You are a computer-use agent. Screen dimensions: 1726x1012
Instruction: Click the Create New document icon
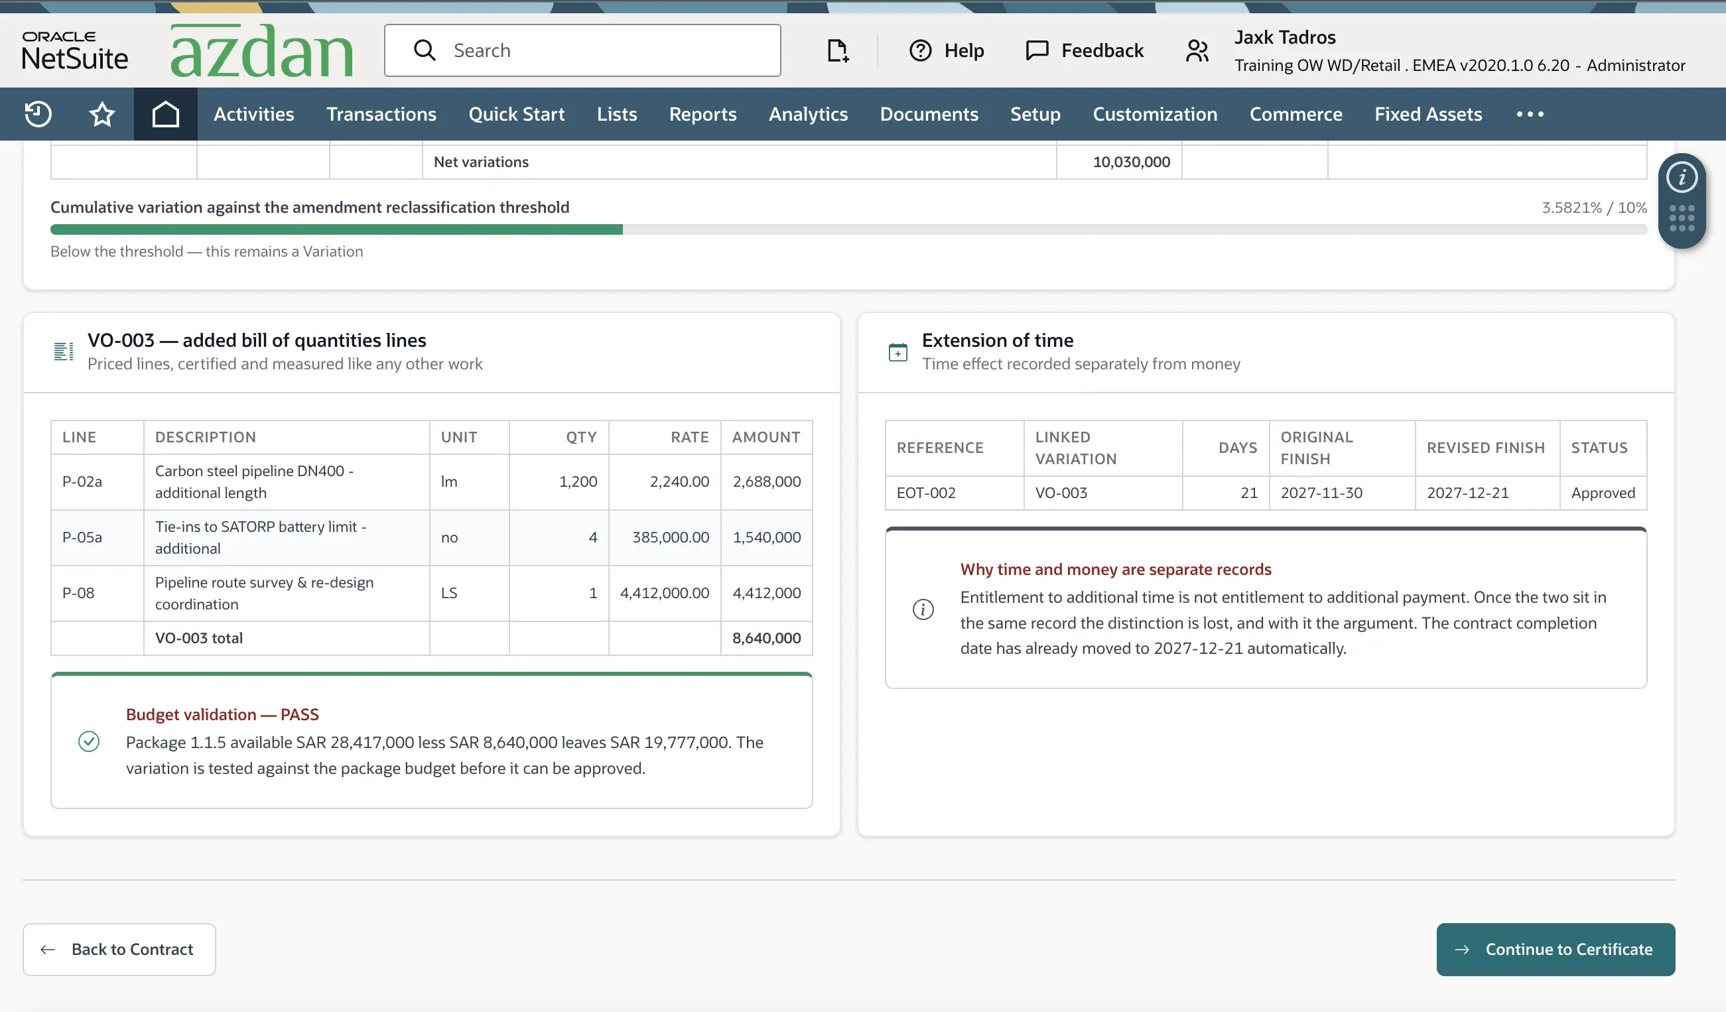click(838, 50)
